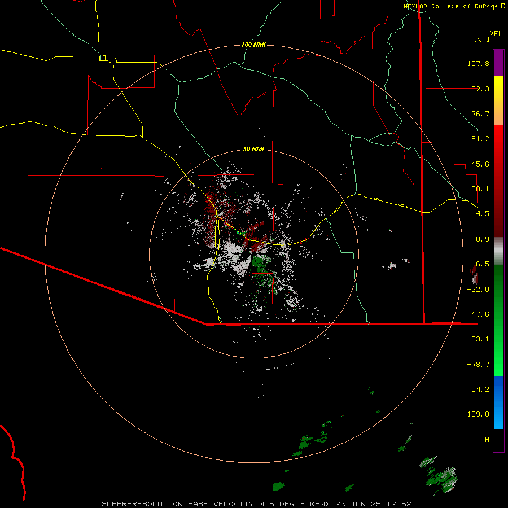Image resolution: width=508 pixels, height=508 pixels.
Task: Click the 50 NMI range ring label
Action: (x=253, y=149)
